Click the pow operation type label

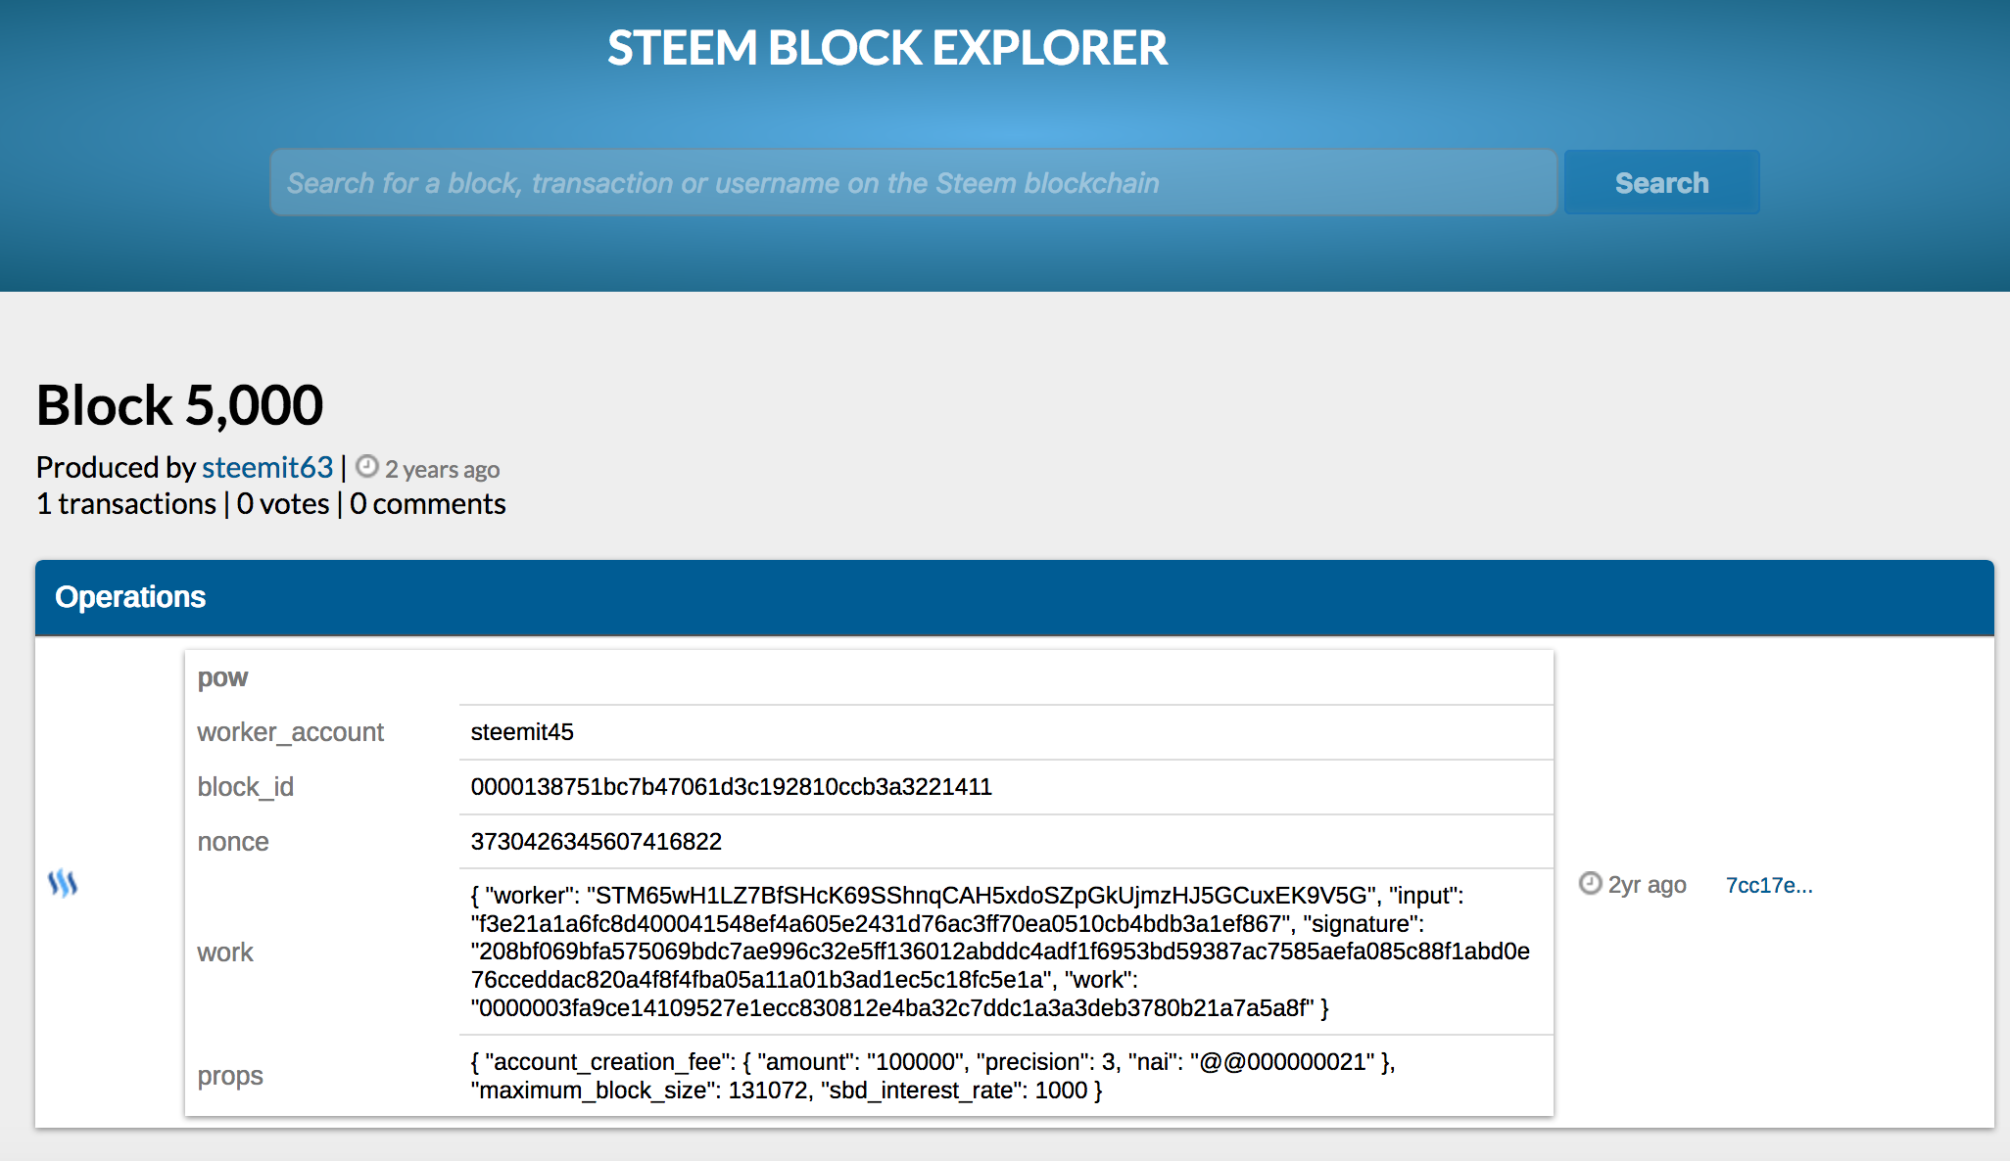(222, 677)
